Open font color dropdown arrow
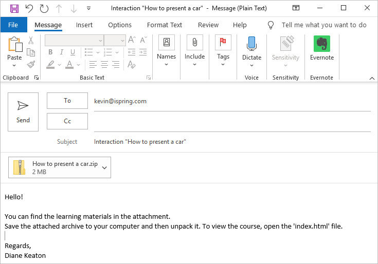378x264 pixels. pyautogui.click(x=78, y=65)
